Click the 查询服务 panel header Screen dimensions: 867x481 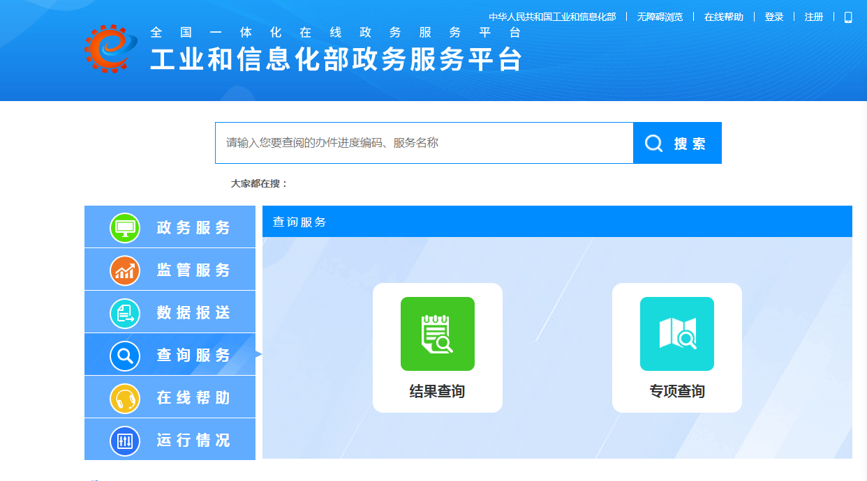tap(557, 222)
